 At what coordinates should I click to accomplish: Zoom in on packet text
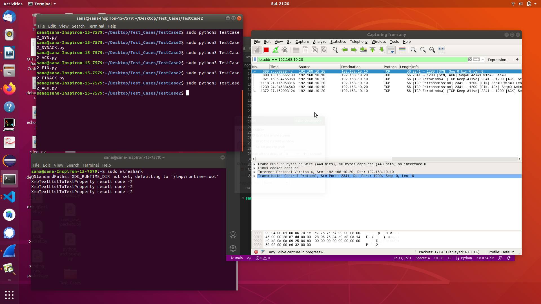[413, 50]
